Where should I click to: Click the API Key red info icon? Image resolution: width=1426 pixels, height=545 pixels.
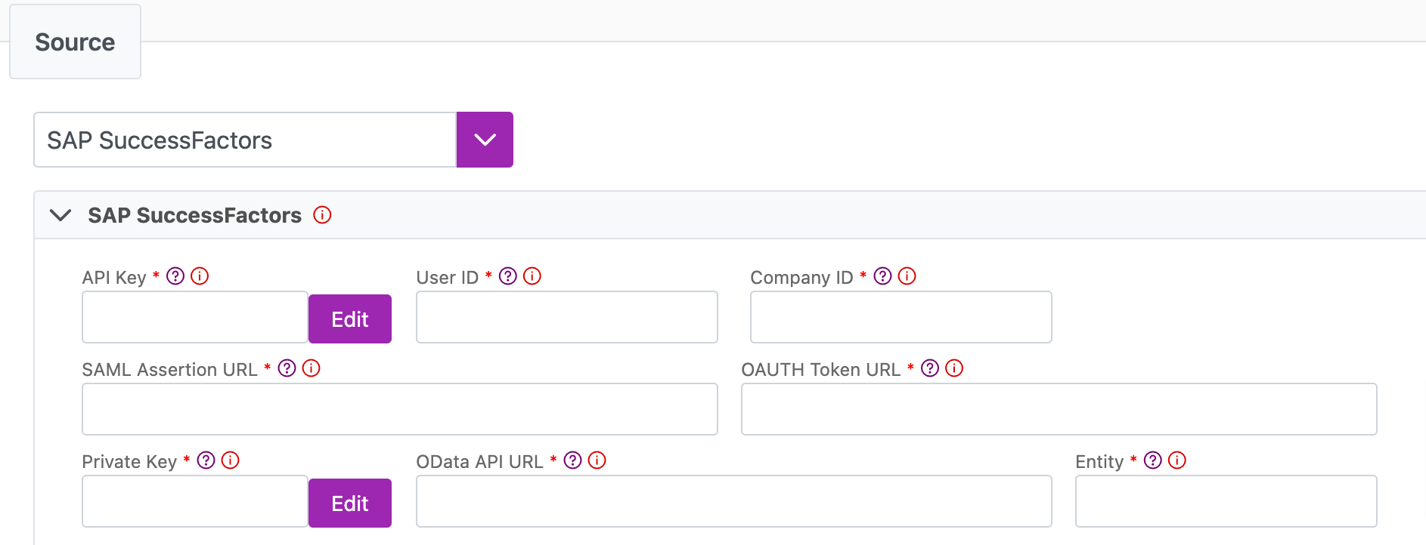coord(200,276)
